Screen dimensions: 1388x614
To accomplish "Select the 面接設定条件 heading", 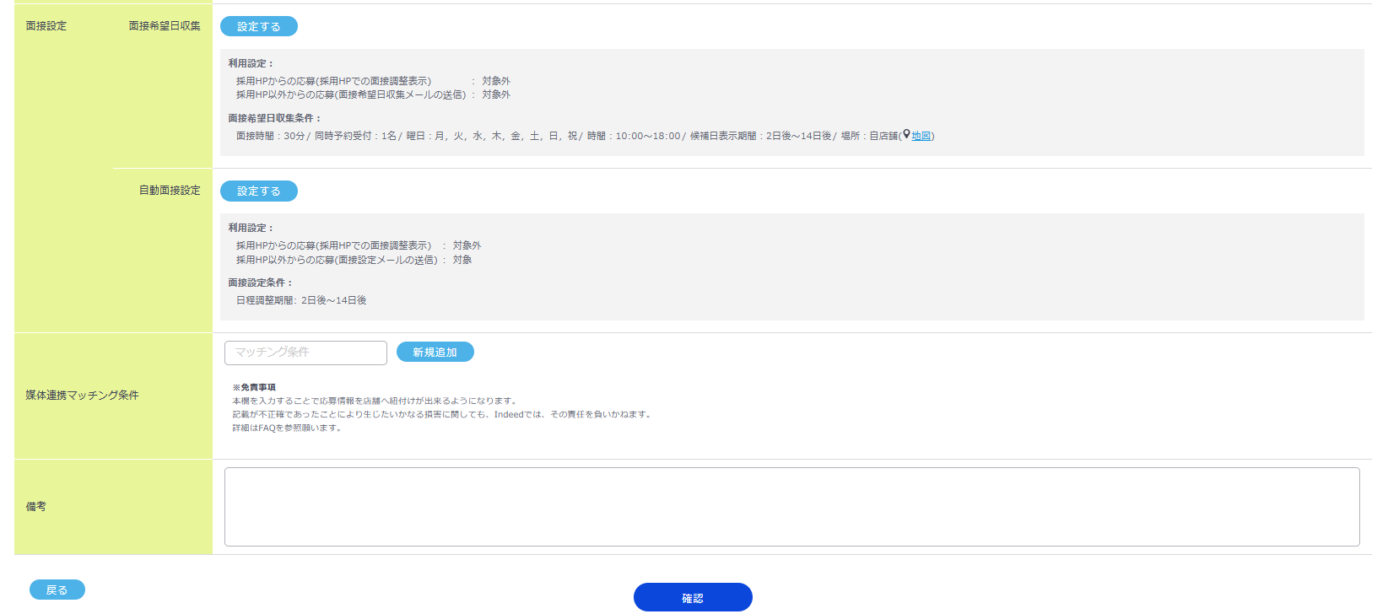I will (x=260, y=283).
